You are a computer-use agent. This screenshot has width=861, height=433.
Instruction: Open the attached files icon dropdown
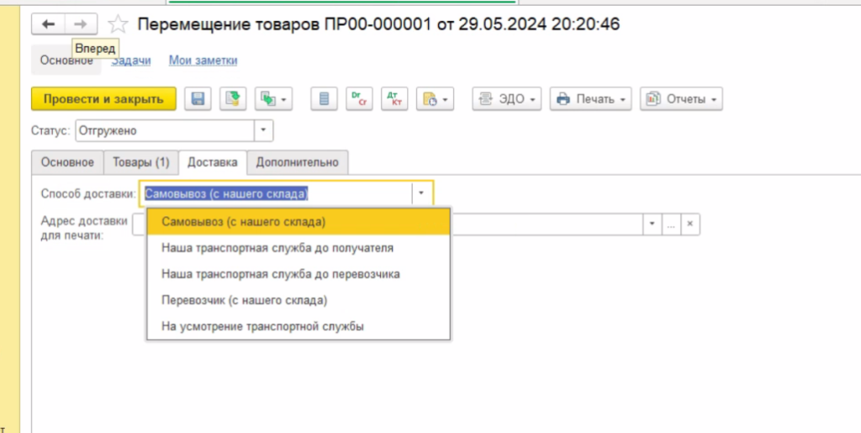coord(435,99)
